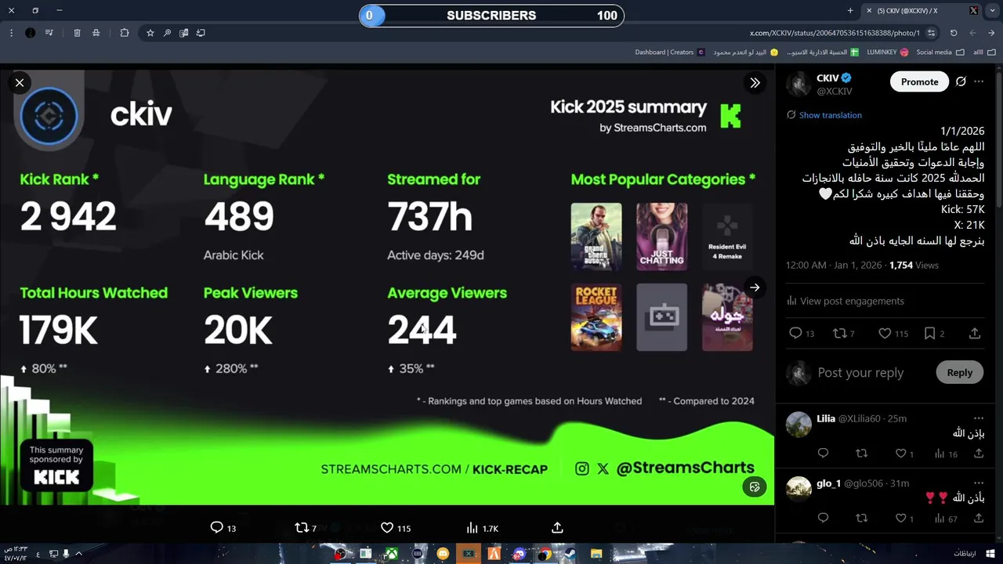The width and height of the screenshot is (1003, 564).
Task: Click the reply icon below the photo
Action: pos(217,528)
